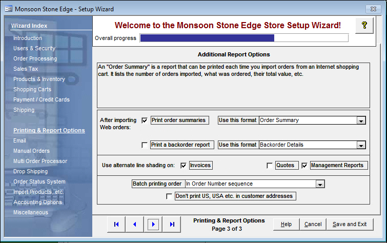Select Users & Security in Wizard Index
The width and height of the screenshot is (387, 243).
pyautogui.click(x=34, y=48)
